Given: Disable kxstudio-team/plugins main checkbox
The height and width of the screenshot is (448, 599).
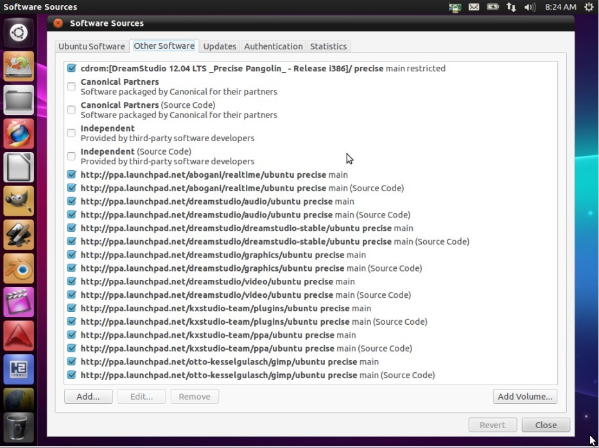Looking at the screenshot, I should pos(71,308).
